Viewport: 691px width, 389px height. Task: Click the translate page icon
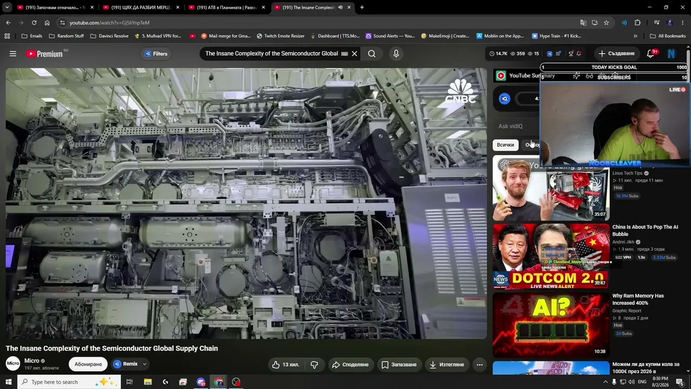click(583, 23)
